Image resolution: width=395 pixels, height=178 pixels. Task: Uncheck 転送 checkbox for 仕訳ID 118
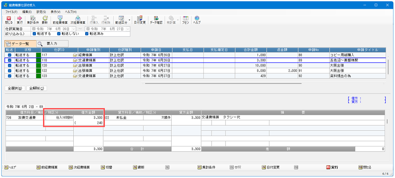pos(10,60)
